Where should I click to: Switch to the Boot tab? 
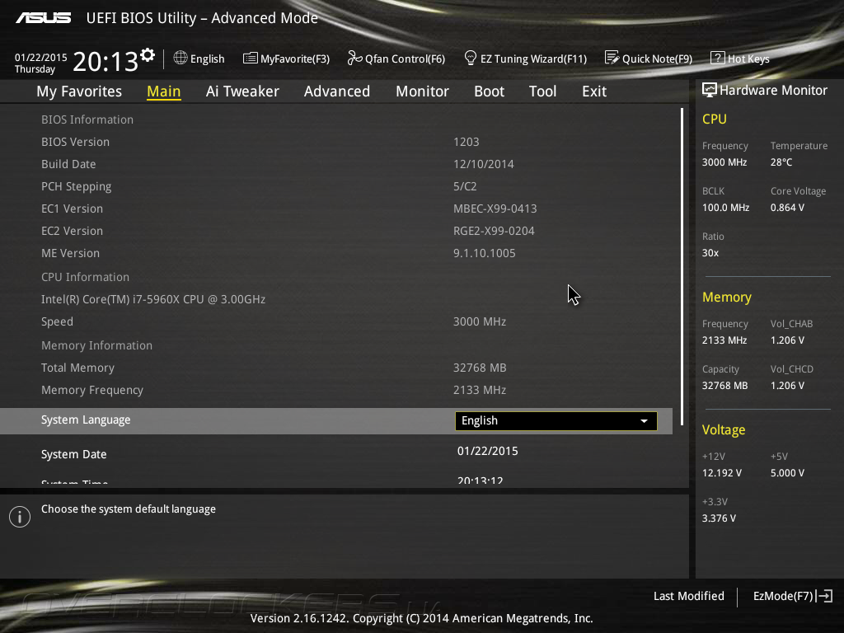point(489,91)
